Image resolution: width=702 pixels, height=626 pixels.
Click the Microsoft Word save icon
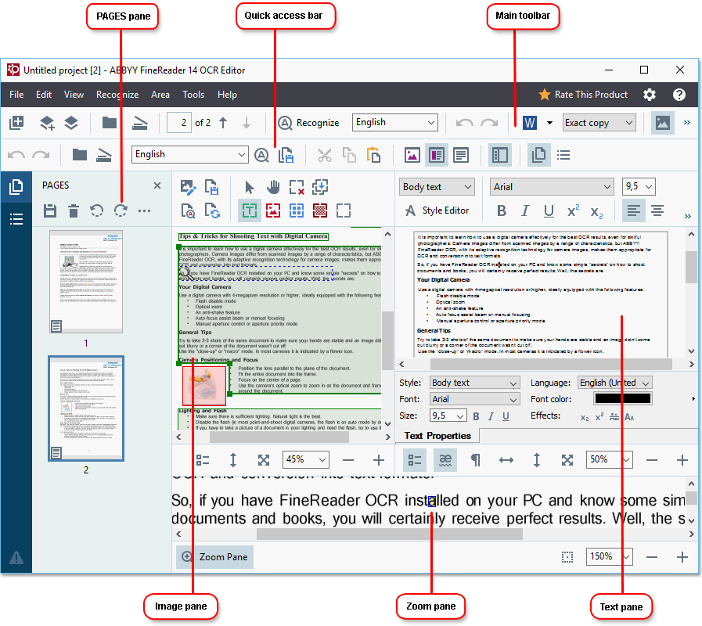click(530, 122)
